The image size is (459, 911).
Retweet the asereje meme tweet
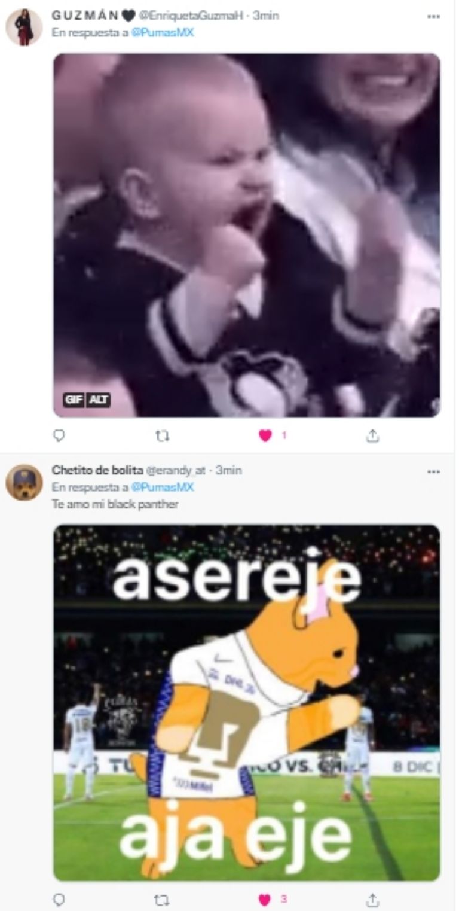click(x=162, y=899)
